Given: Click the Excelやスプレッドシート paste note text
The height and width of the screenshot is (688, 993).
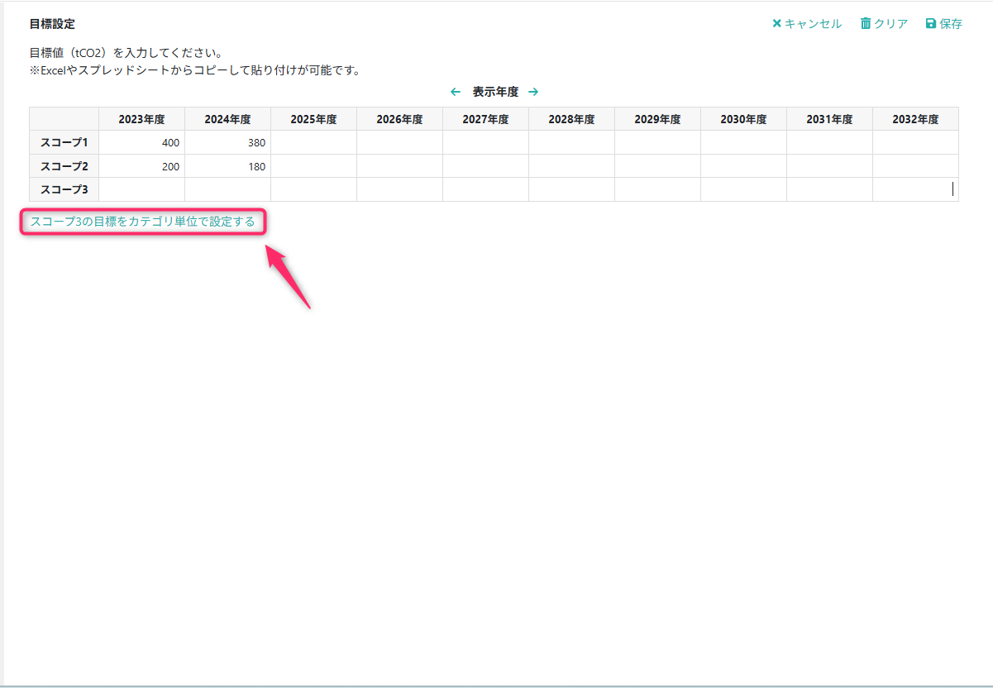Looking at the screenshot, I should [x=194, y=70].
